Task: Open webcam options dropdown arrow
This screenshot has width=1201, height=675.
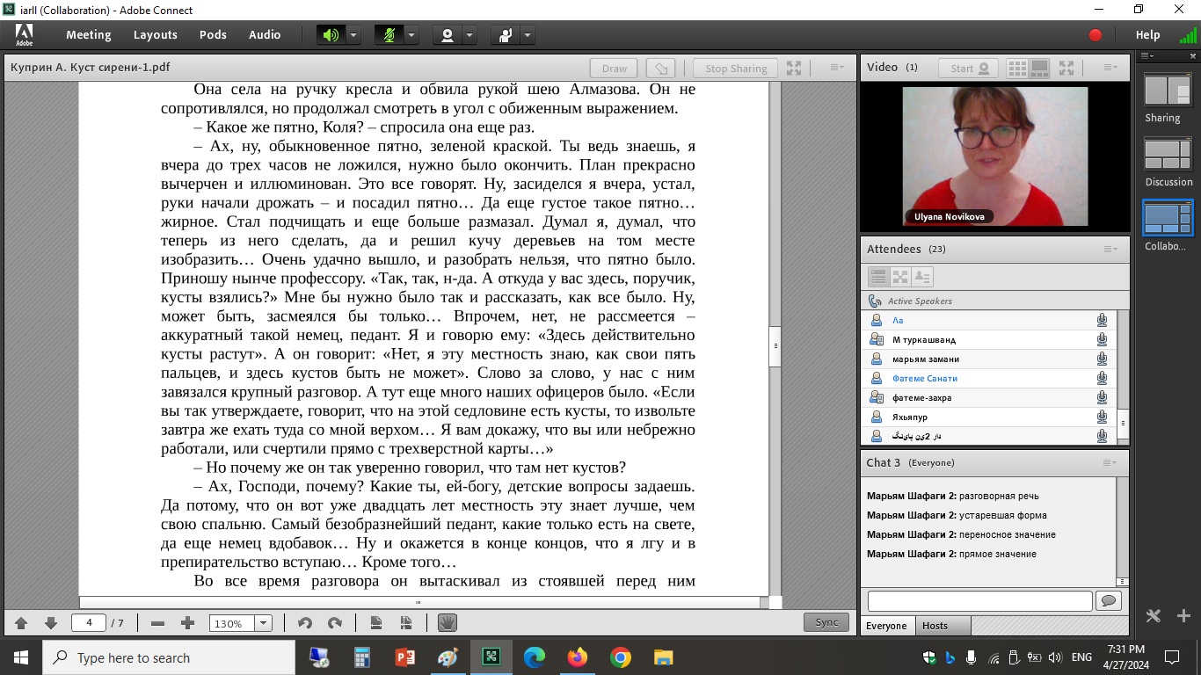Action: pyautogui.click(x=469, y=35)
